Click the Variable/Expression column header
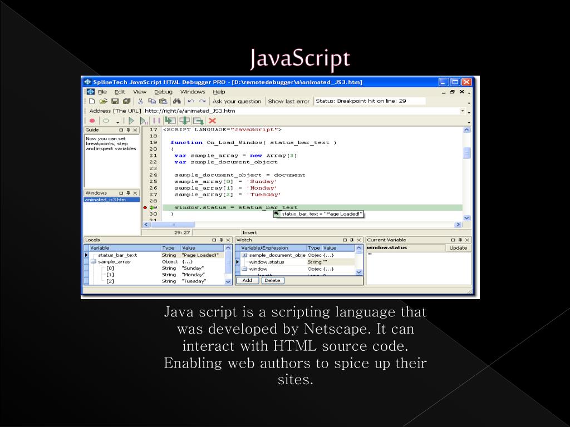 (273, 248)
